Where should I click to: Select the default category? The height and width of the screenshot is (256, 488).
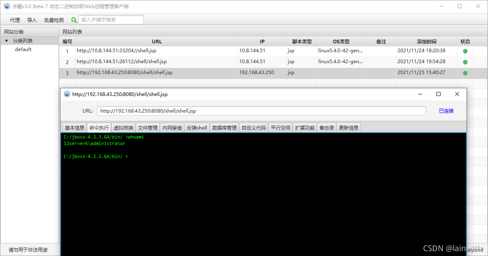23,49
